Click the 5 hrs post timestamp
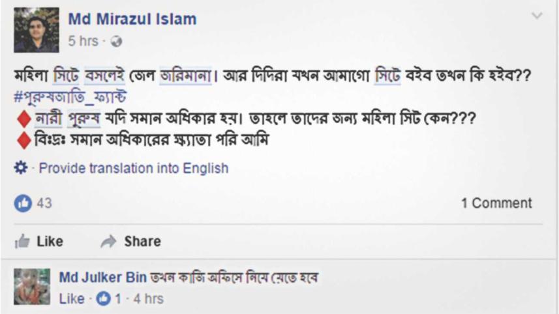Image resolution: width=559 pixels, height=314 pixels. coord(82,41)
